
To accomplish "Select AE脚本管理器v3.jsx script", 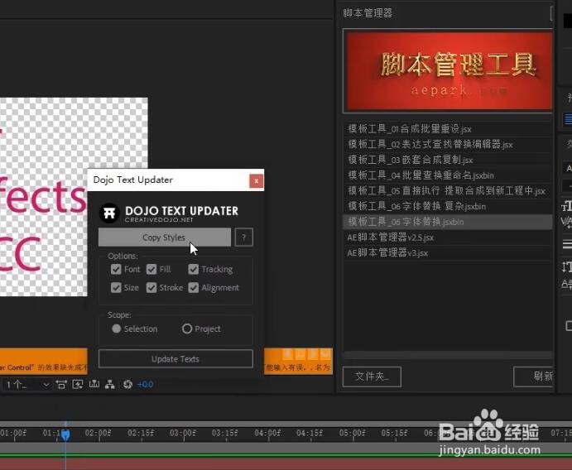I will coord(447,252).
